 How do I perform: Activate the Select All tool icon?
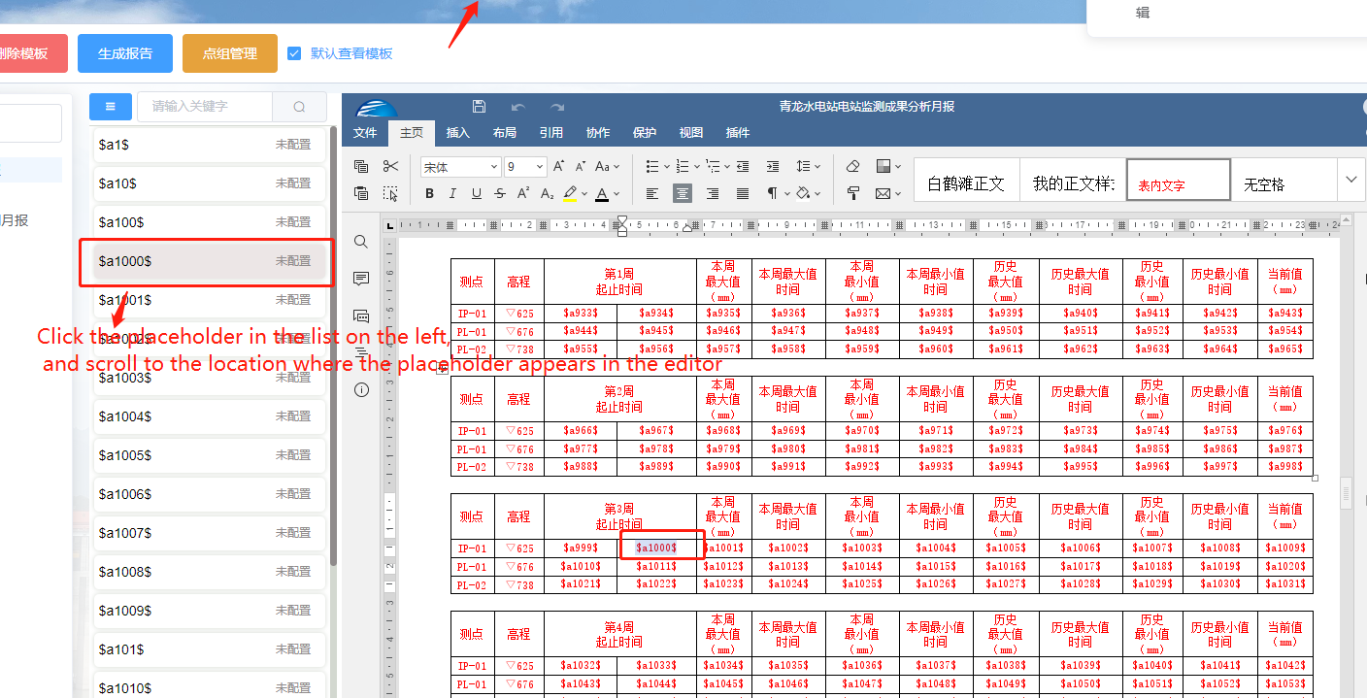[390, 193]
